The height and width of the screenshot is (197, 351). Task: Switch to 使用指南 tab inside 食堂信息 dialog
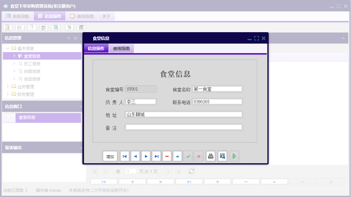click(121, 49)
